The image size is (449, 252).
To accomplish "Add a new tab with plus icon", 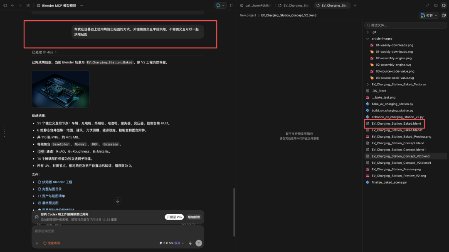I will tap(355, 5).
